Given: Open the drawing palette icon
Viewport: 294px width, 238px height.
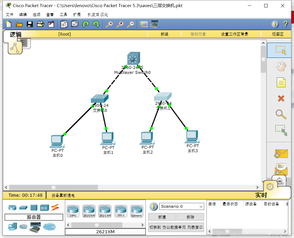Looking at the screenshot, I should [144, 24].
